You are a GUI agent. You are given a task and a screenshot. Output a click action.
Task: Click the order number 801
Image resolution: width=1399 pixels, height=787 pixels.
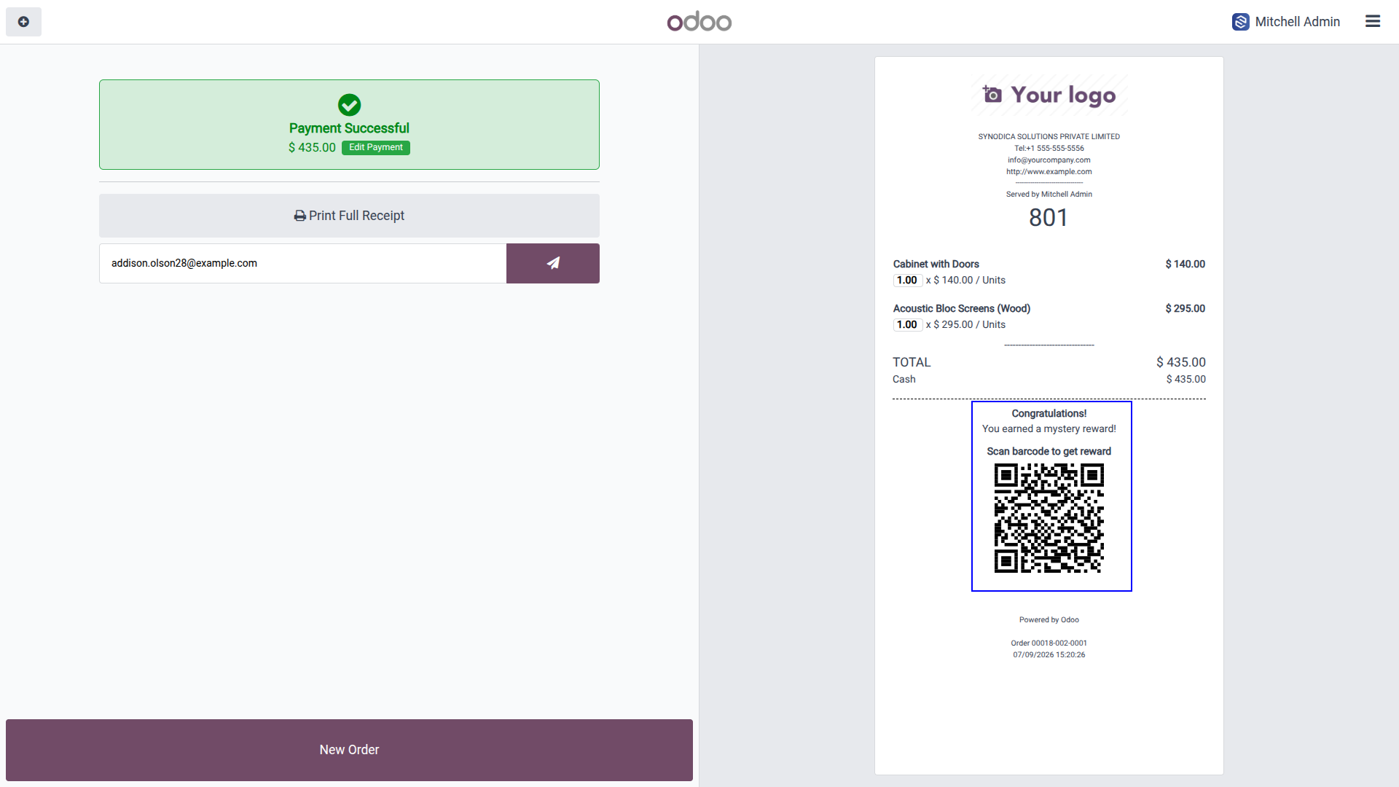[1049, 218]
